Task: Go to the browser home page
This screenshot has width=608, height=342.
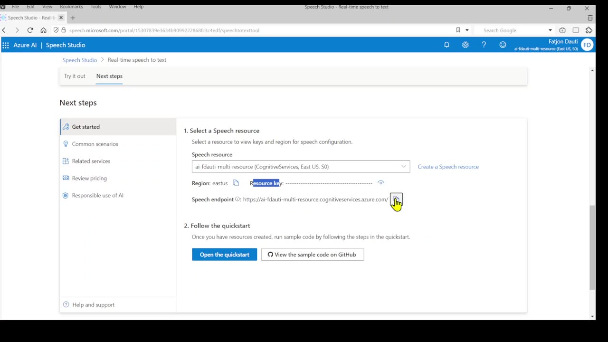Action: [43, 30]
